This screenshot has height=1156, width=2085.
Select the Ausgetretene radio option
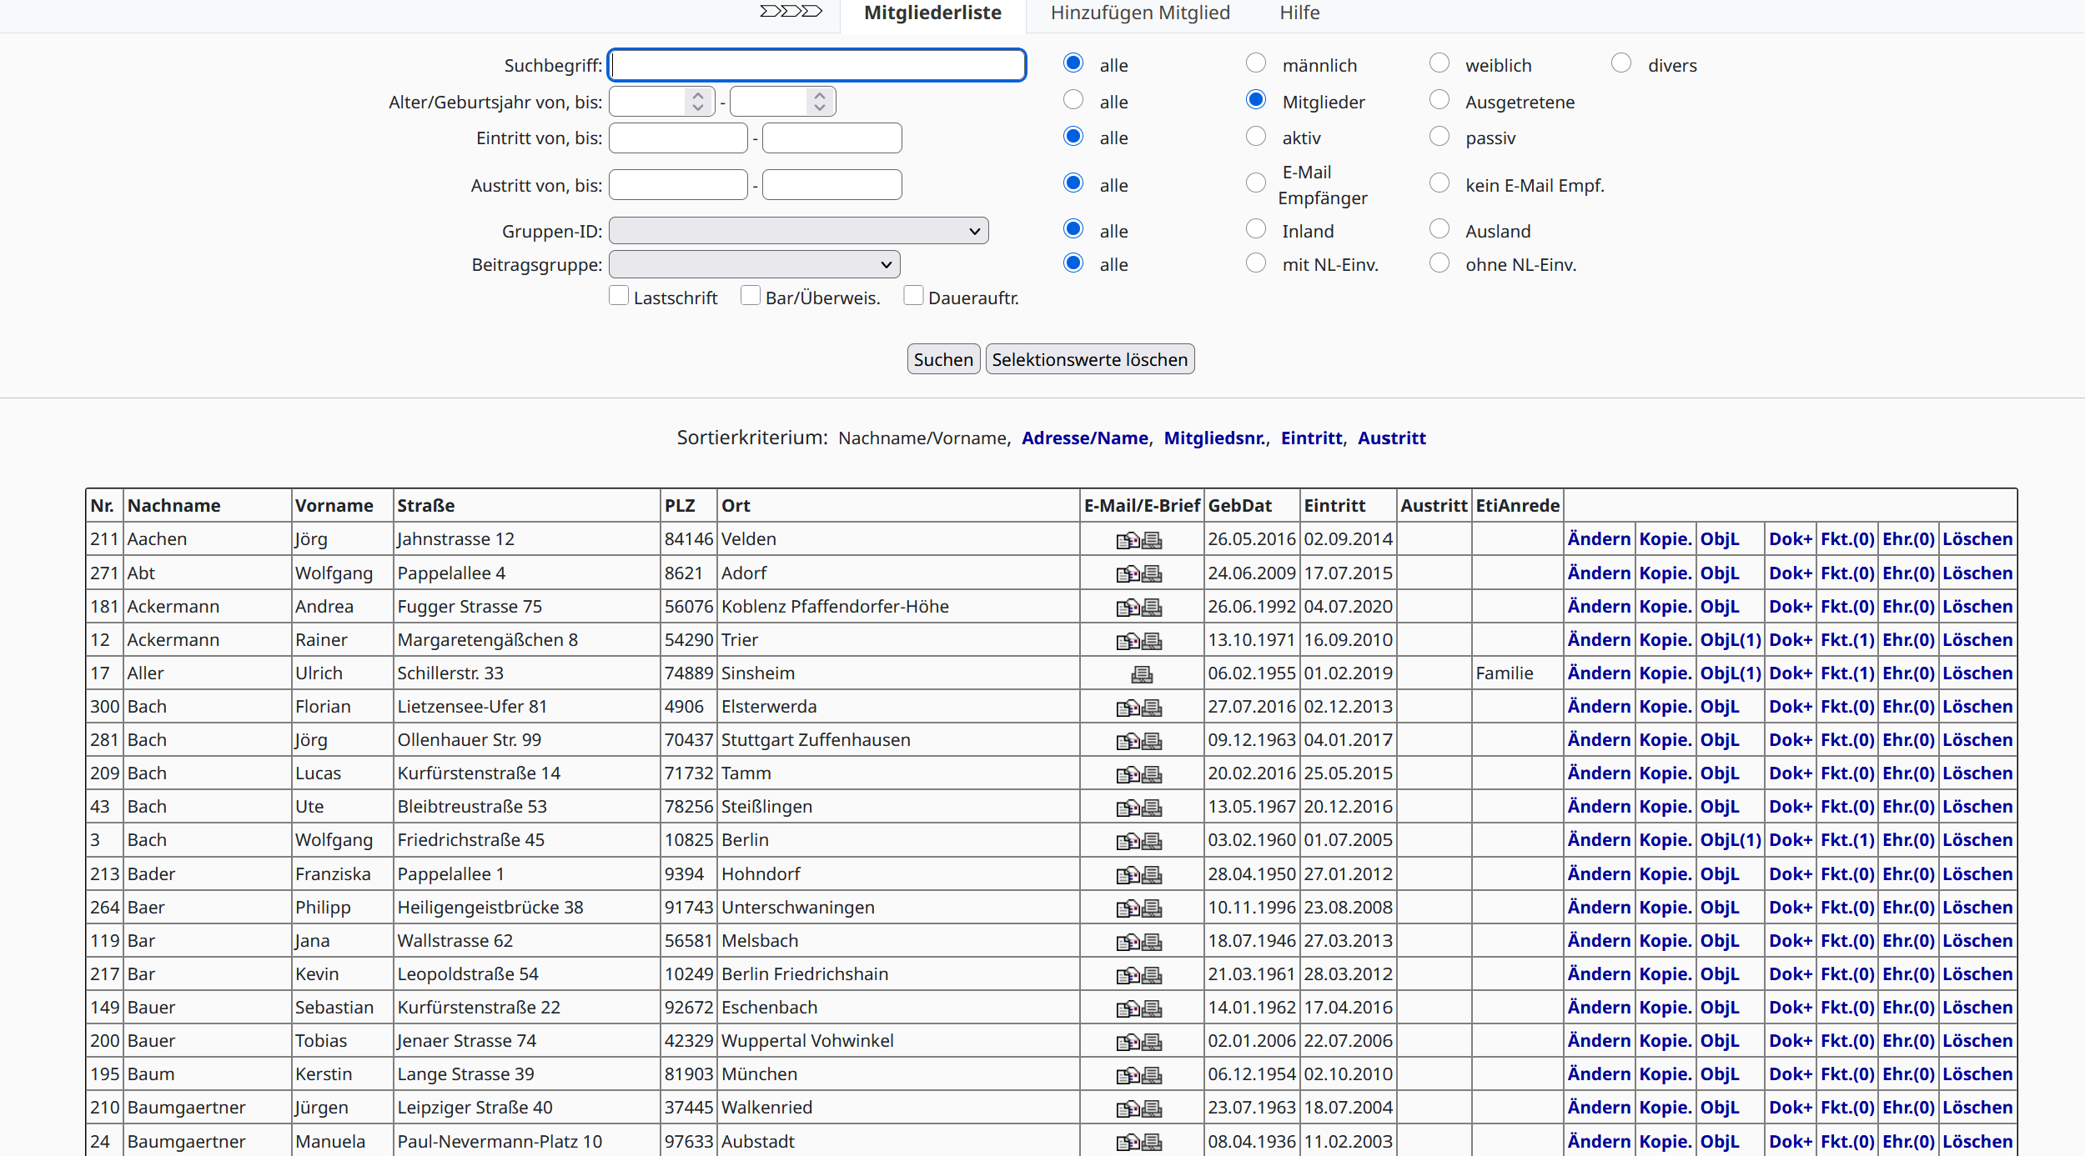pyautogui.click(x=1439, y=100)
